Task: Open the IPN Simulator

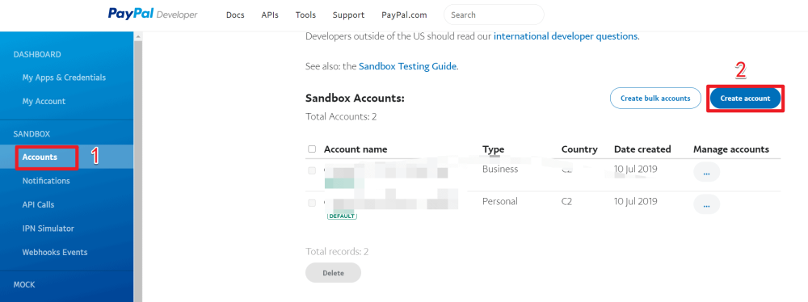Action: click(x=48, y=229)
